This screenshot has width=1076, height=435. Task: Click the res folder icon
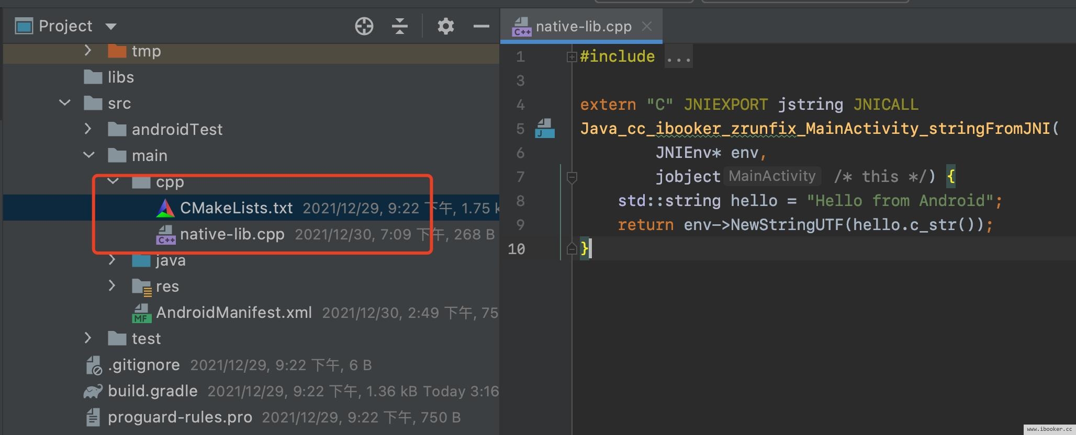[142, 287]
